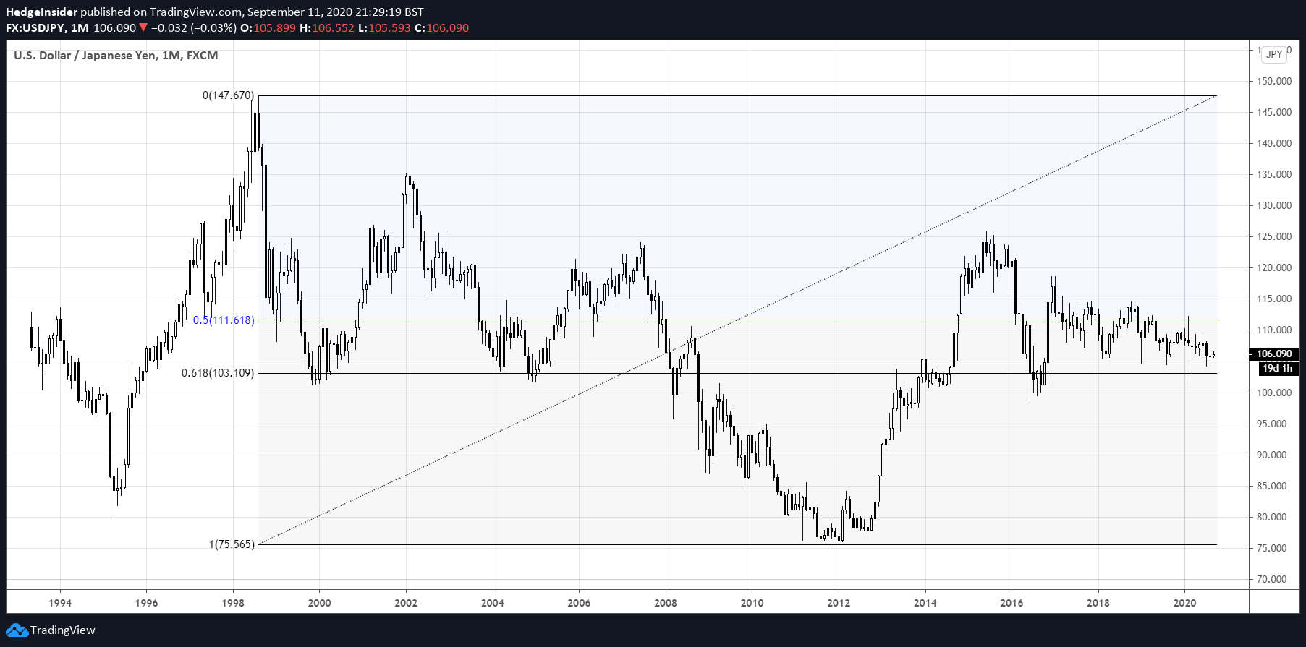
Task: Click the 110.000 price axis label
Action: tap(1274, 330)
